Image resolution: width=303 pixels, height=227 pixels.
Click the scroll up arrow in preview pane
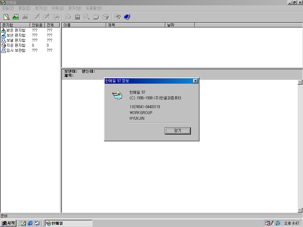pyautogui.click(x=300, y=82)
